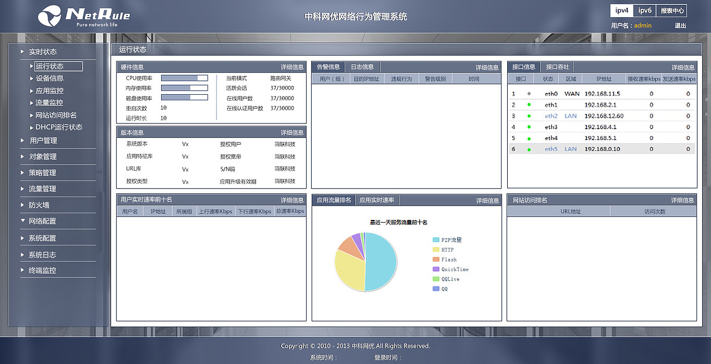711x364 pixels.
Task: Click eth1 green status dot
Action: 529,105
